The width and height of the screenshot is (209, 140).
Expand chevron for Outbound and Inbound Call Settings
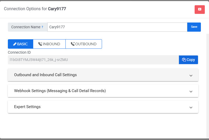(191, 75)
